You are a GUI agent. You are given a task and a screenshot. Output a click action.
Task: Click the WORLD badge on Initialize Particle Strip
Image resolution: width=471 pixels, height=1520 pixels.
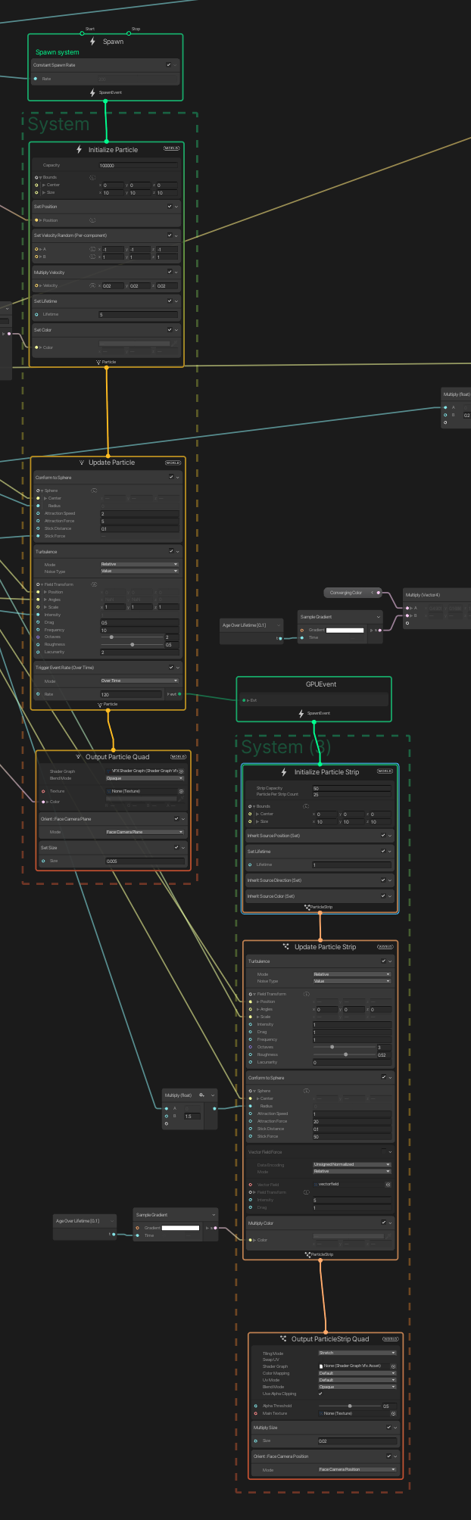pyautogui.click(x=385, y=771)
